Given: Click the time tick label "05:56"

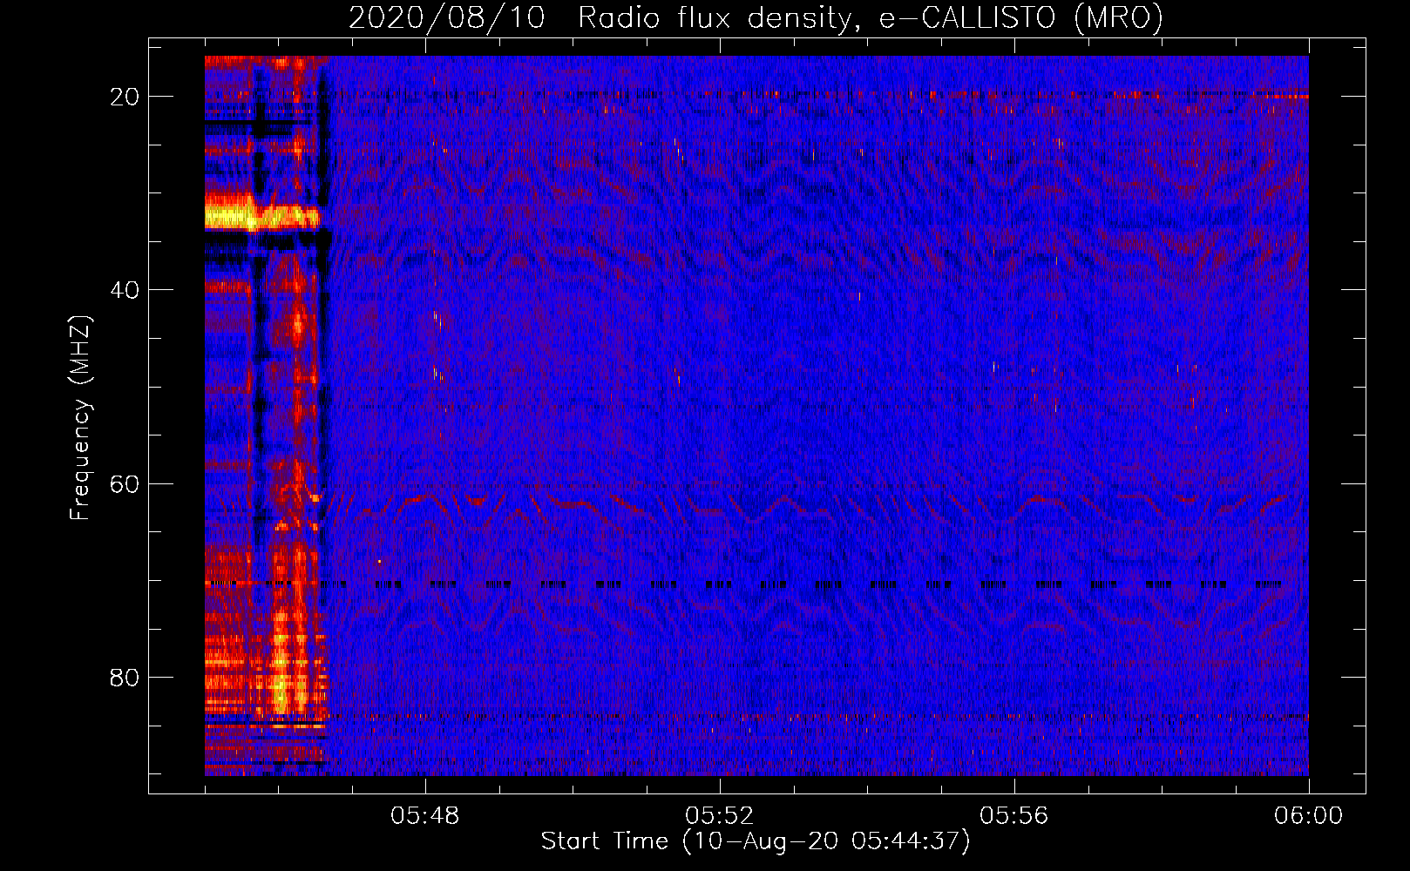Looking at the screenshot, I should (1014, 816).
